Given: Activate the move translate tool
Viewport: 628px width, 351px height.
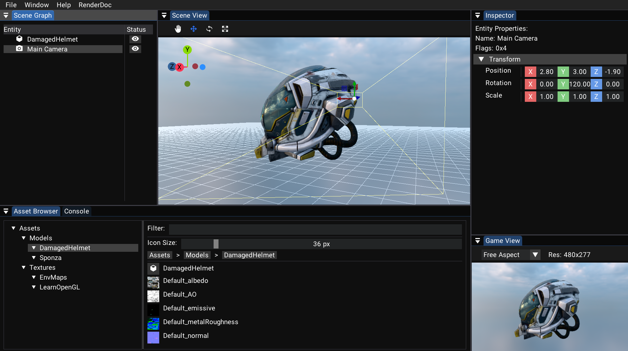Looking at the screenshot, I should (x=194, y=29).
